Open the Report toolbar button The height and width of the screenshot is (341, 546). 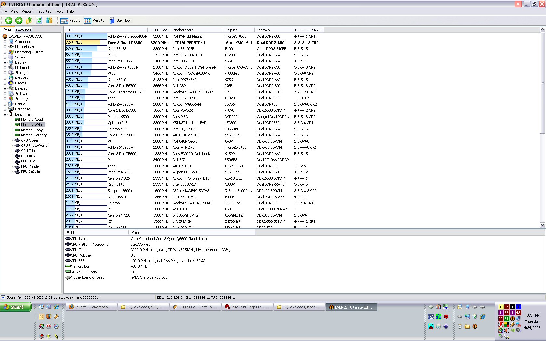pyautogui.click(x=70, y=20)
